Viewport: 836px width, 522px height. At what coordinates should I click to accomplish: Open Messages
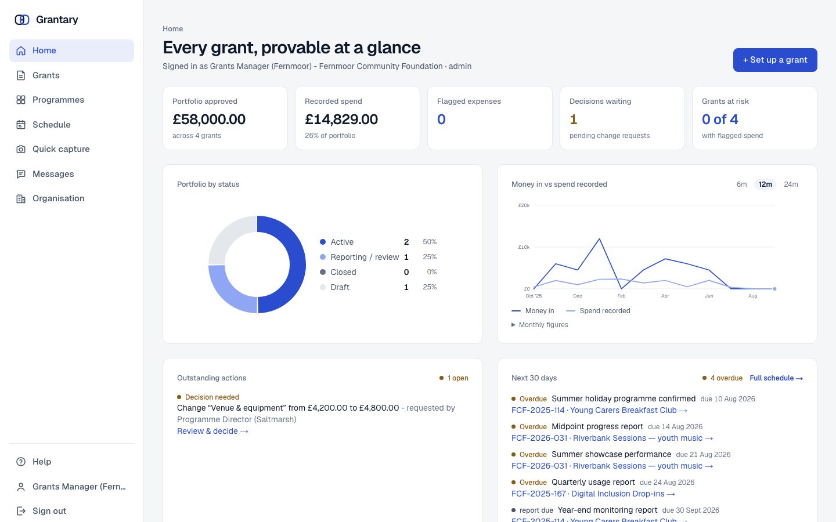71,174
